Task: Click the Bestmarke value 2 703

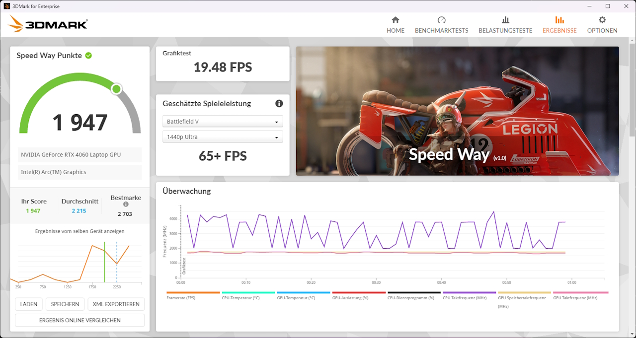Action: [x=125, y=214]
